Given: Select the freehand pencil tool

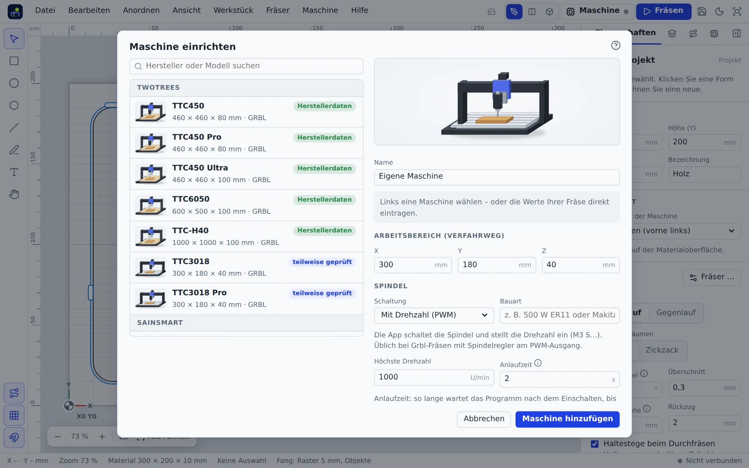Looking at the screenshot, I should [14, 150].
